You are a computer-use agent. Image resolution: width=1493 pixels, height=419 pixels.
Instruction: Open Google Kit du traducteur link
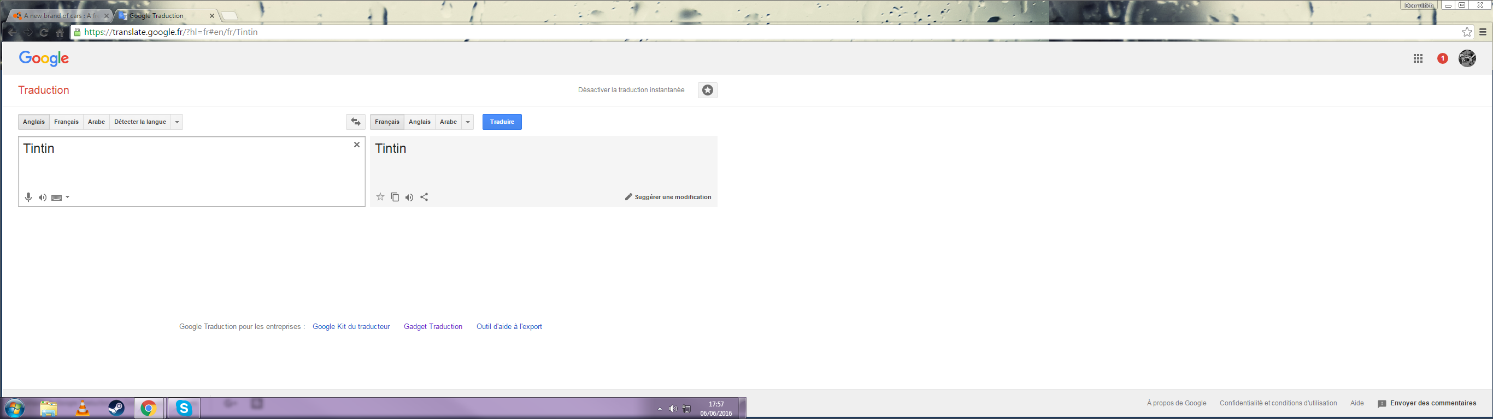click(351, 326)
